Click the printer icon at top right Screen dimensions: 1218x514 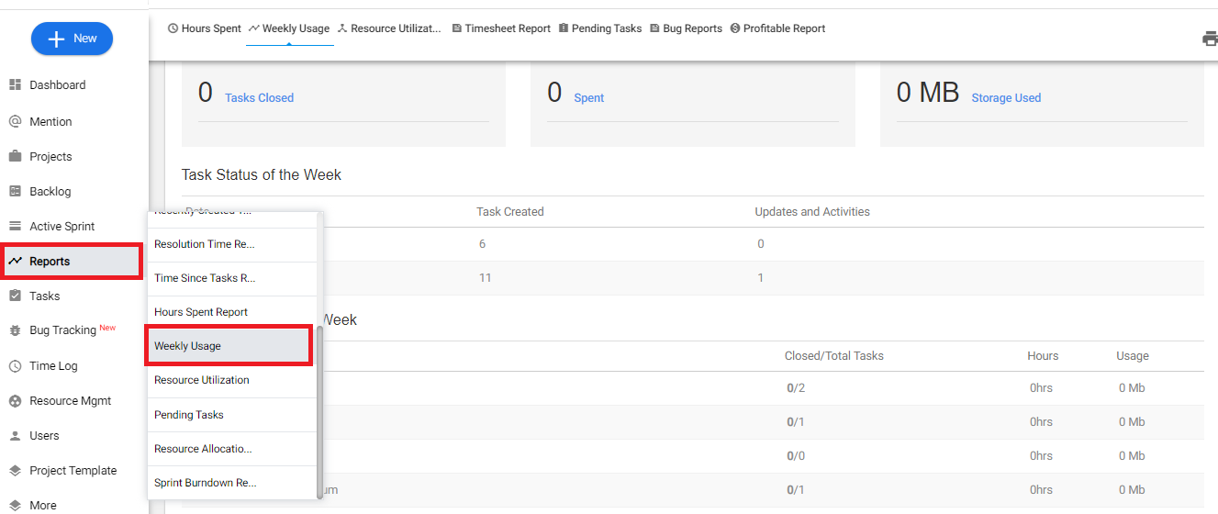coord(1210,39)
